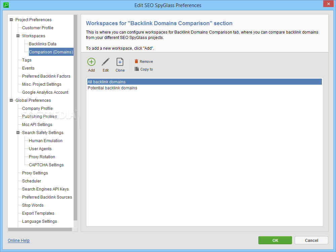Screen dimensions: 336x252
Task: Click the Workspaces tree label
Action: point(34,36)
